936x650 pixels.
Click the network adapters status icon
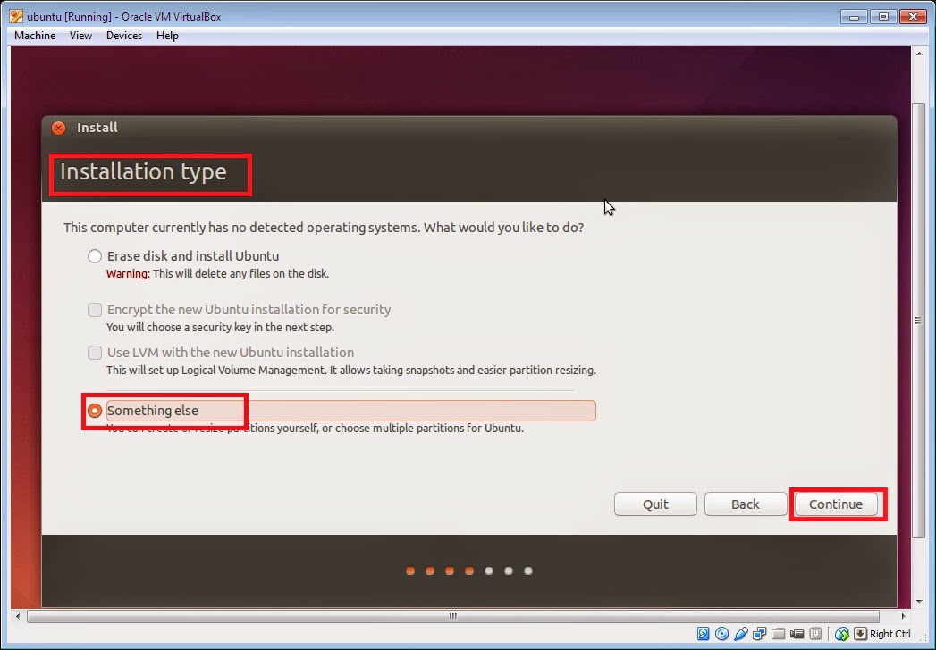coord(759,633)
